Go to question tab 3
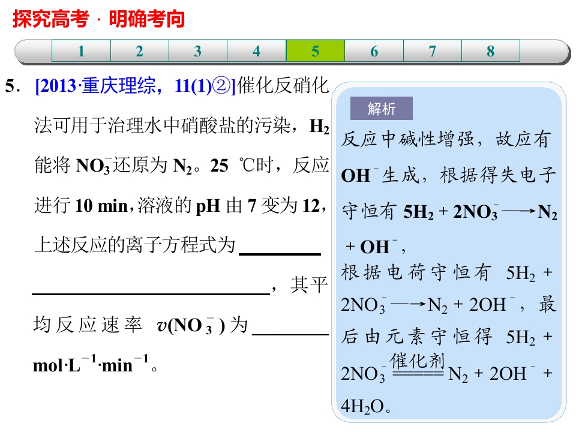The width and height of the screenshot is (576, 432). pos(198,51)
